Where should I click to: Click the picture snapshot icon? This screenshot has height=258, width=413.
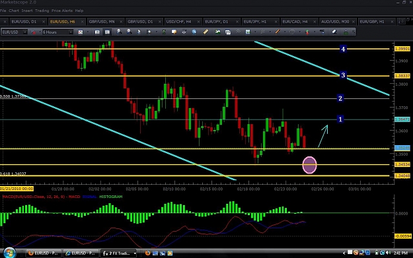click(217, 32)
